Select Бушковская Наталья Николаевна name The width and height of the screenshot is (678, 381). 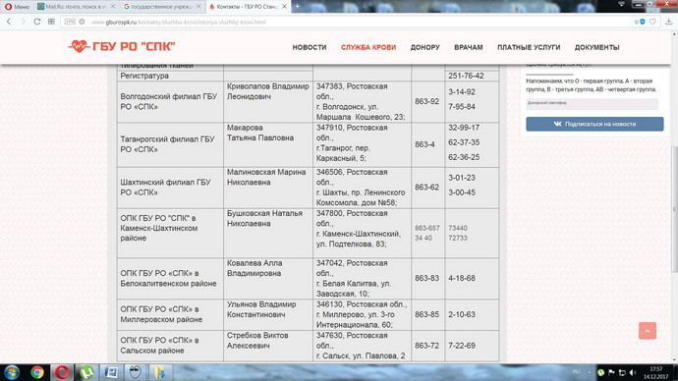point(264,219)
